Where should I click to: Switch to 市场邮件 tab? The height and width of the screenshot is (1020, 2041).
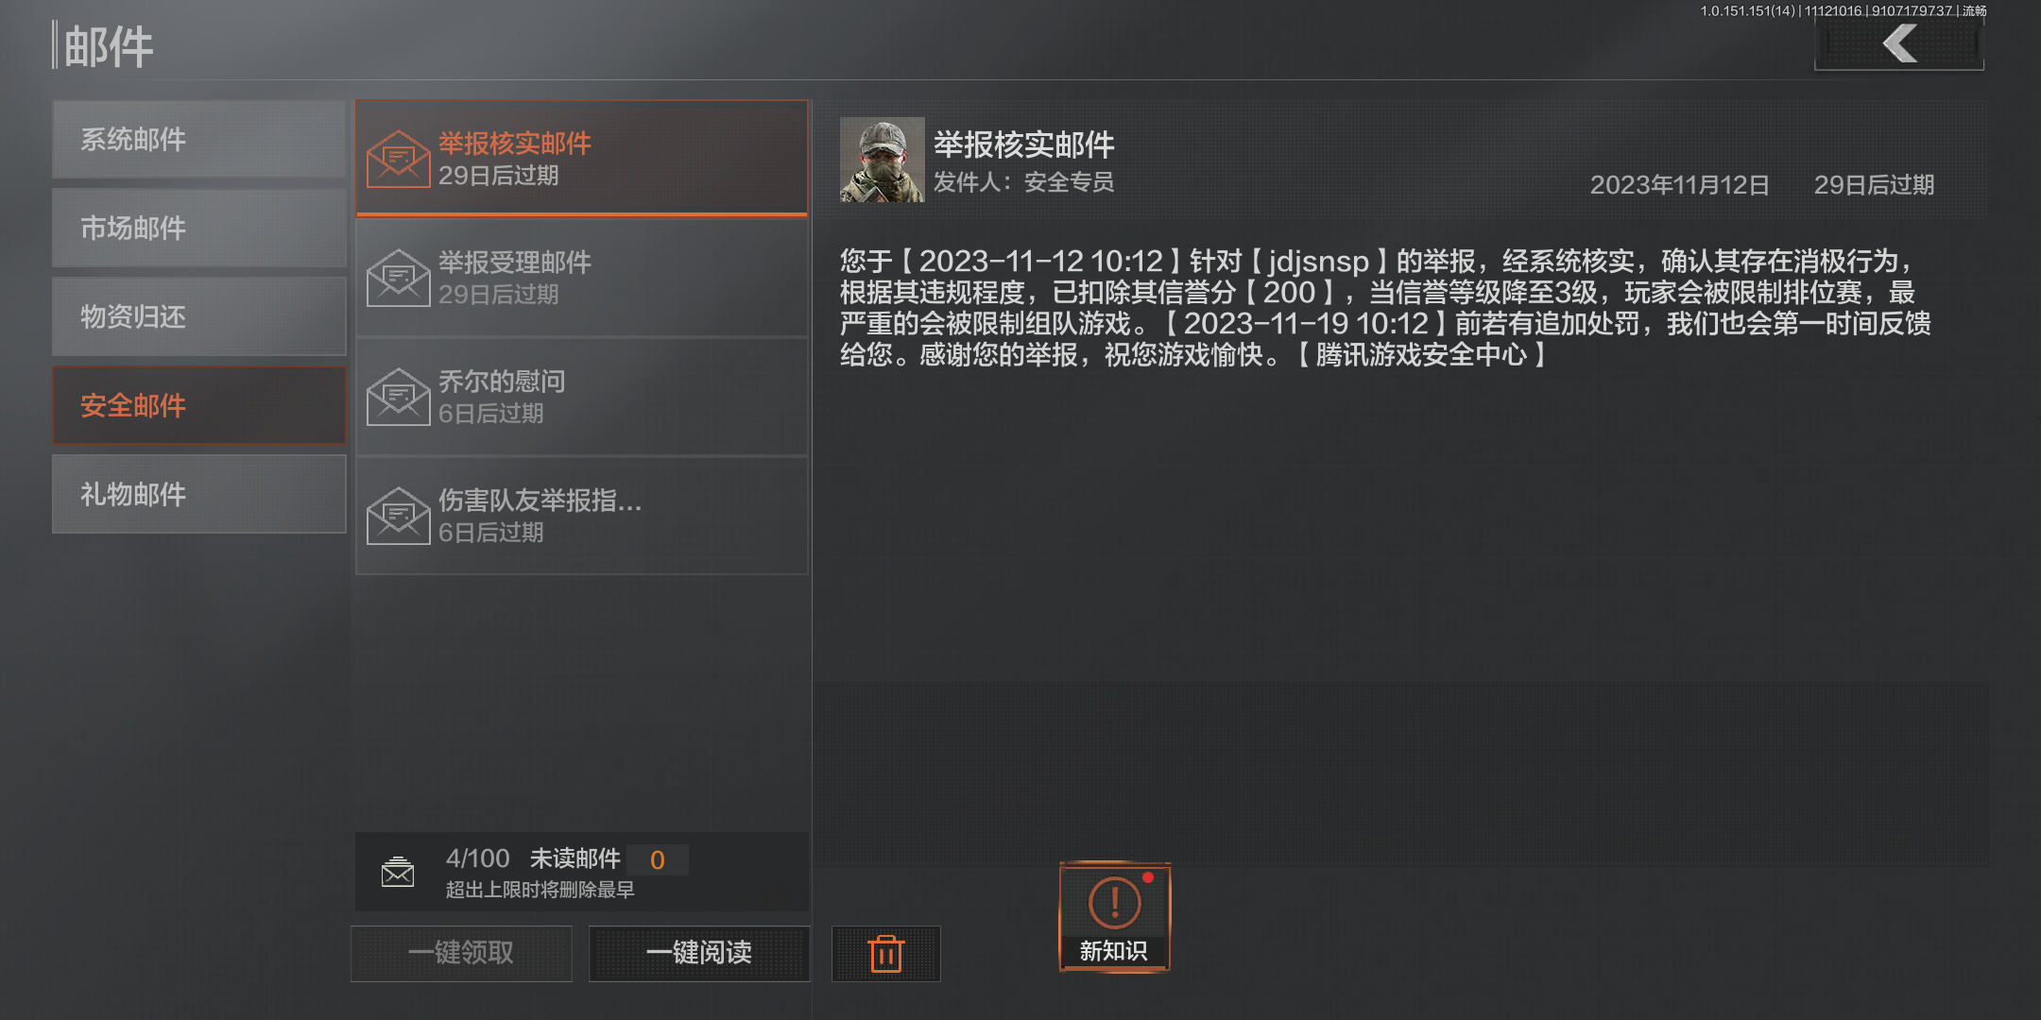pyautogui.click(x=199, y=229)
